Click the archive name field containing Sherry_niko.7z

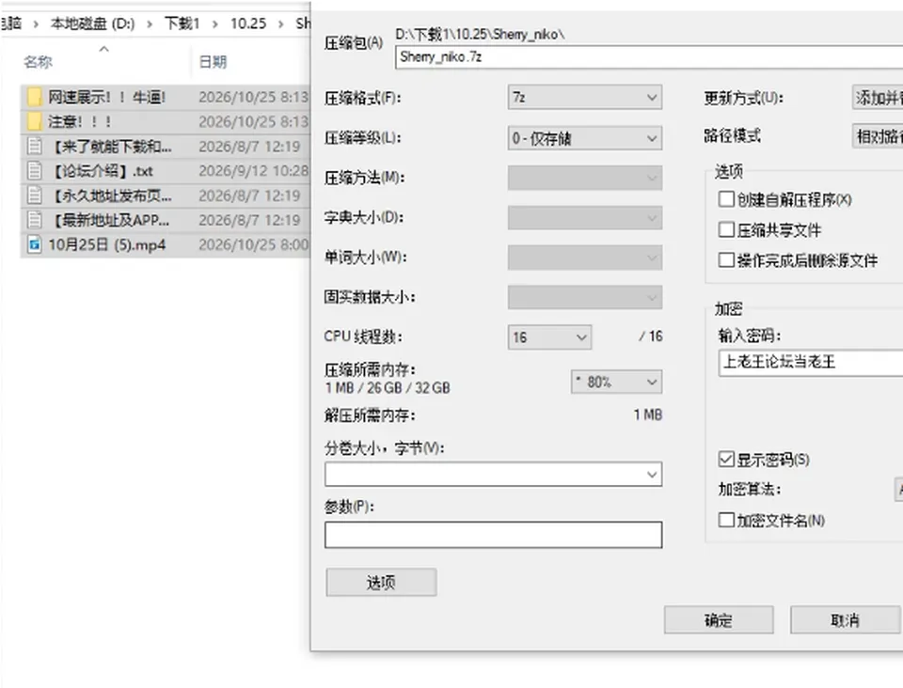click(649, 57)
